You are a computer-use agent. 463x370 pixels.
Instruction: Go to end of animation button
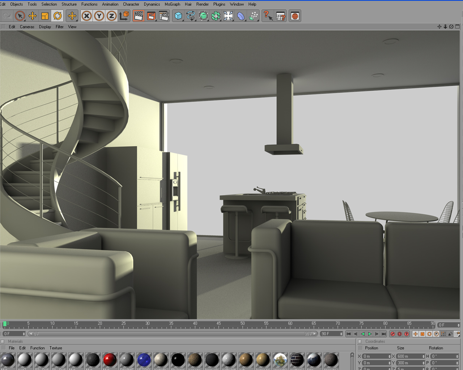[x=383, y=334]
